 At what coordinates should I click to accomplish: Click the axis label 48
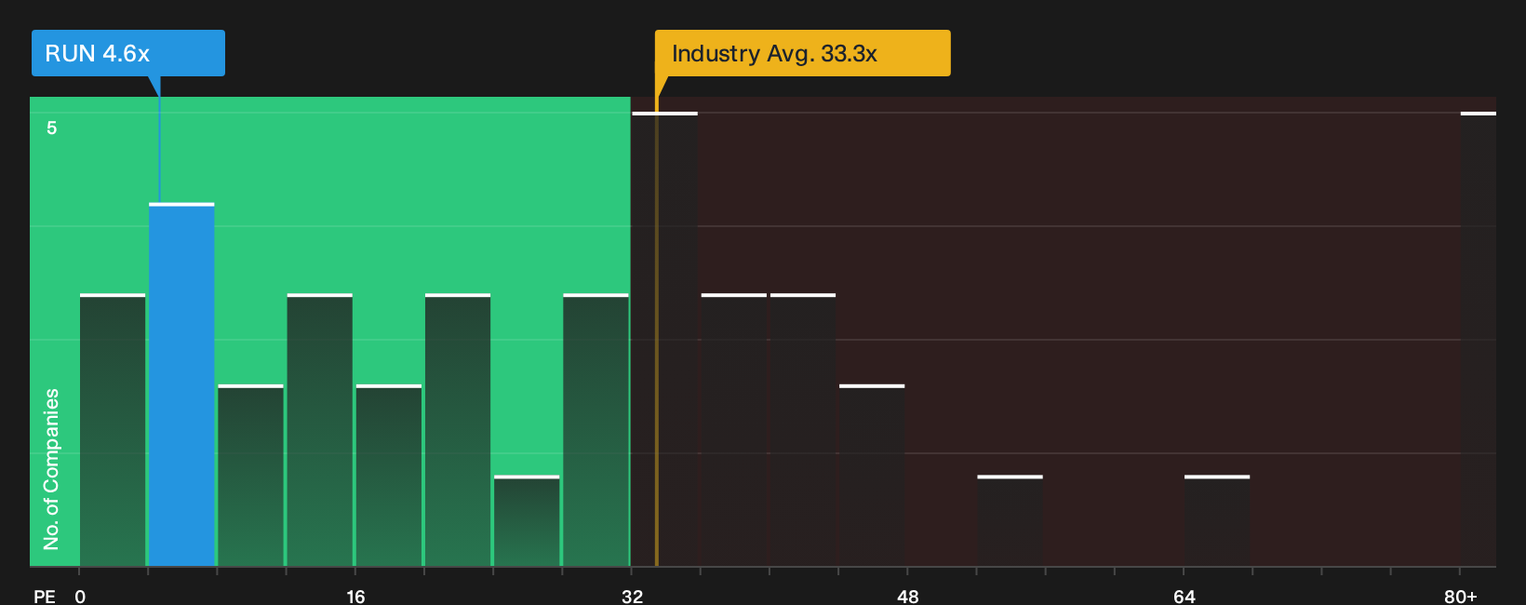[908, 596]
